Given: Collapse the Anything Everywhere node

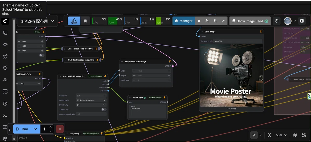Looking at the screenshot, I should click(67, 133).
